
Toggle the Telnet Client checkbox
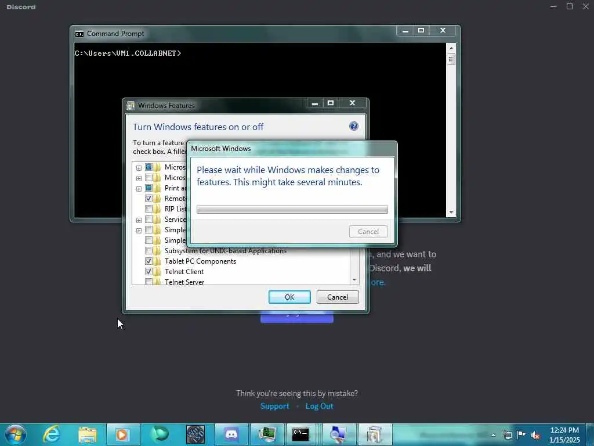tap(148, 272)
